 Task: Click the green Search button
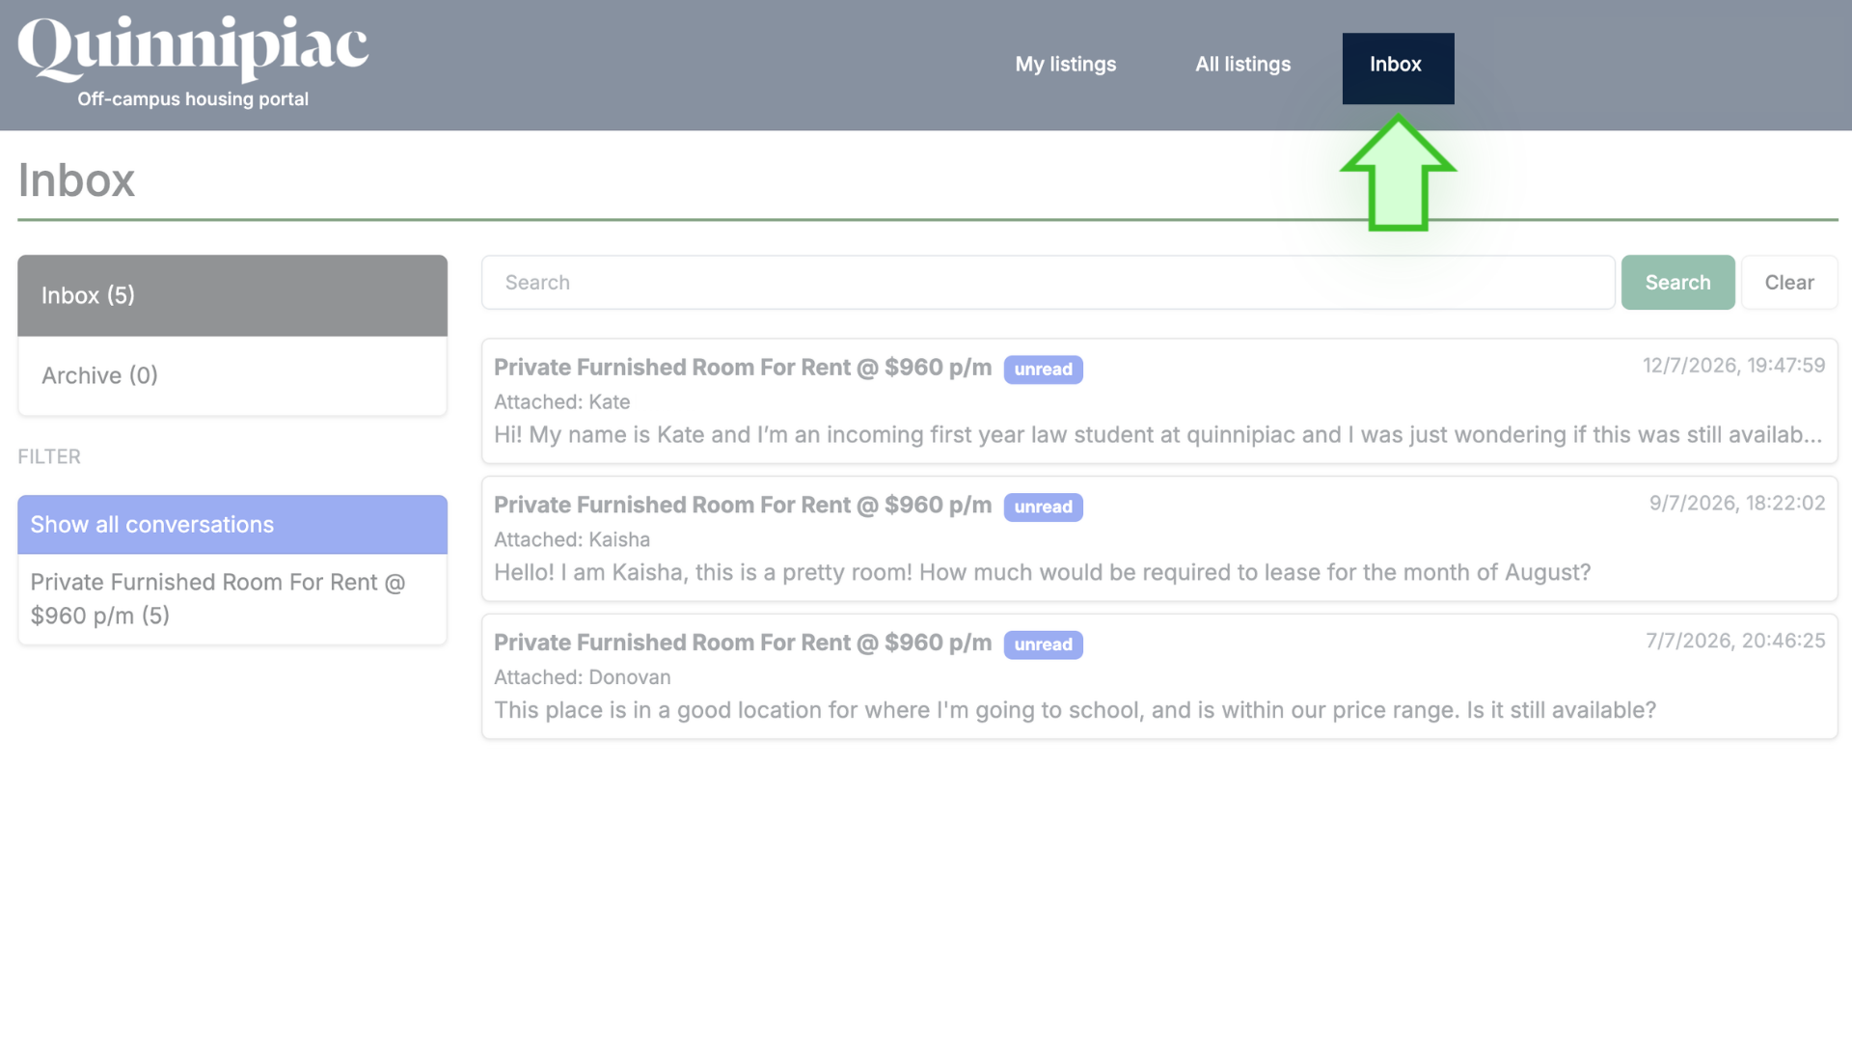[x=1677, y=283]
